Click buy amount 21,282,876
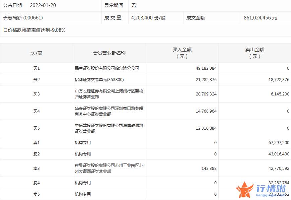This screenshot has width=291, height=200. coord(206,80)
